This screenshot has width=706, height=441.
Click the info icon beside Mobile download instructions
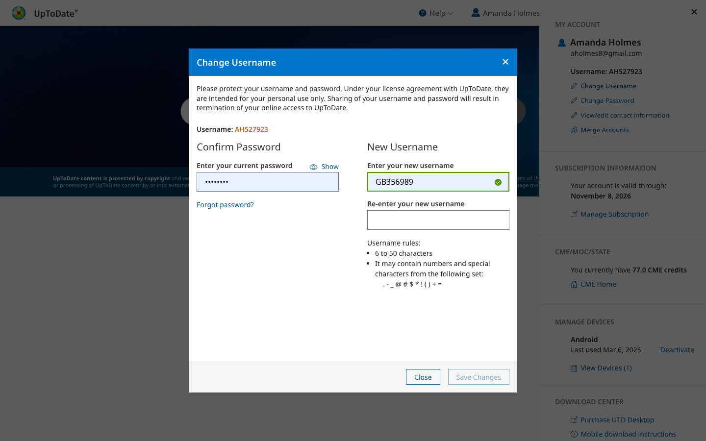574,434
